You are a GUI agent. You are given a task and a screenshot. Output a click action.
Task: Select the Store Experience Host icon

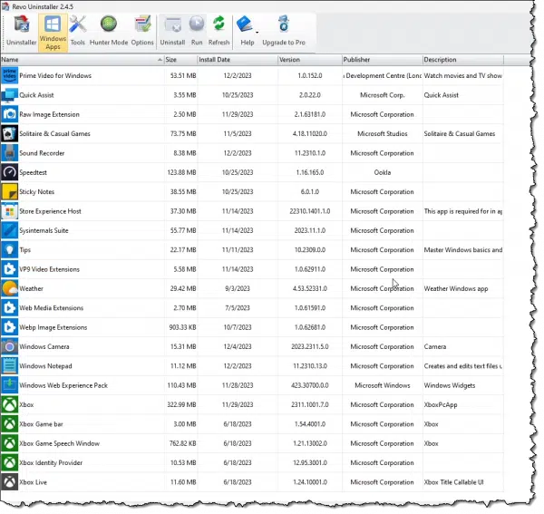[9, 211]
